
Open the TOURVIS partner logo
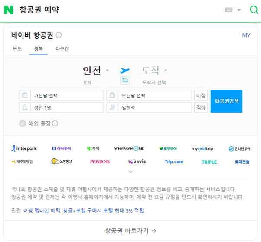tap(137, 161)
